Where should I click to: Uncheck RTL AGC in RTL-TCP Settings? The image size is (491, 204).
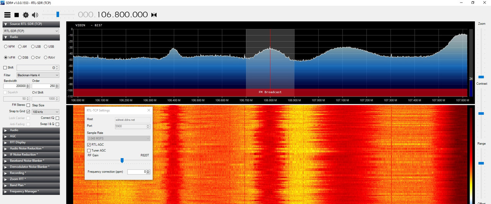tap(89, 145)
